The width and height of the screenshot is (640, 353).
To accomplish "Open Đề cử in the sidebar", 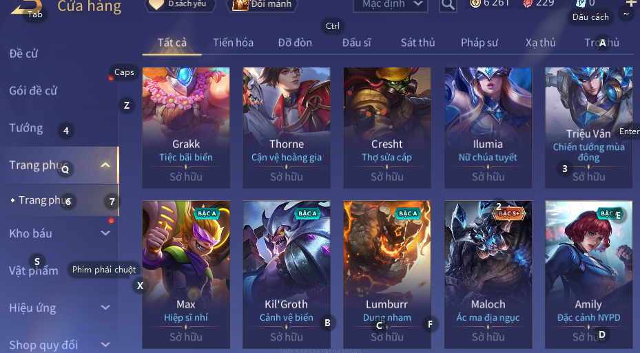I will tap(23, 54).
